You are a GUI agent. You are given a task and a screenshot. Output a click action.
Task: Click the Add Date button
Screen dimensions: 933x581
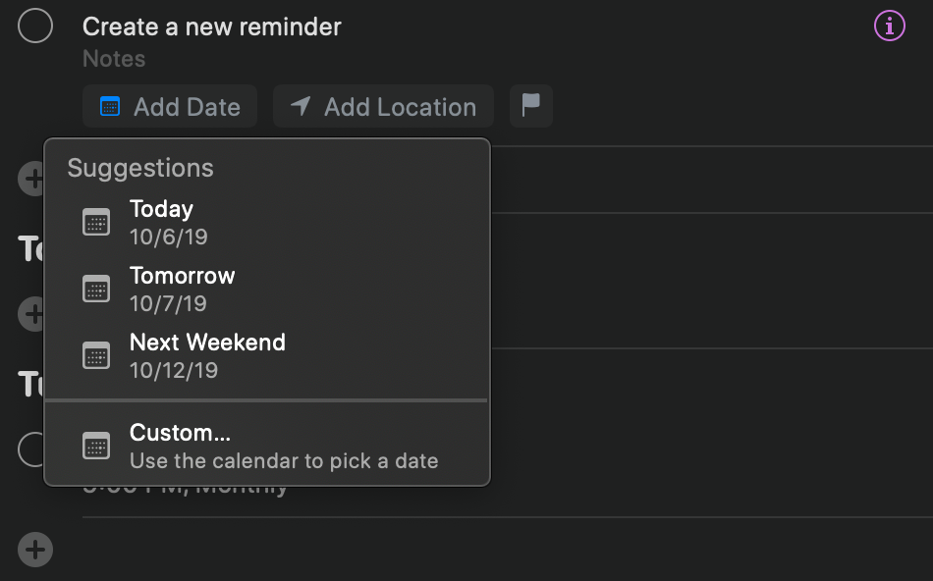pos(170,107)
